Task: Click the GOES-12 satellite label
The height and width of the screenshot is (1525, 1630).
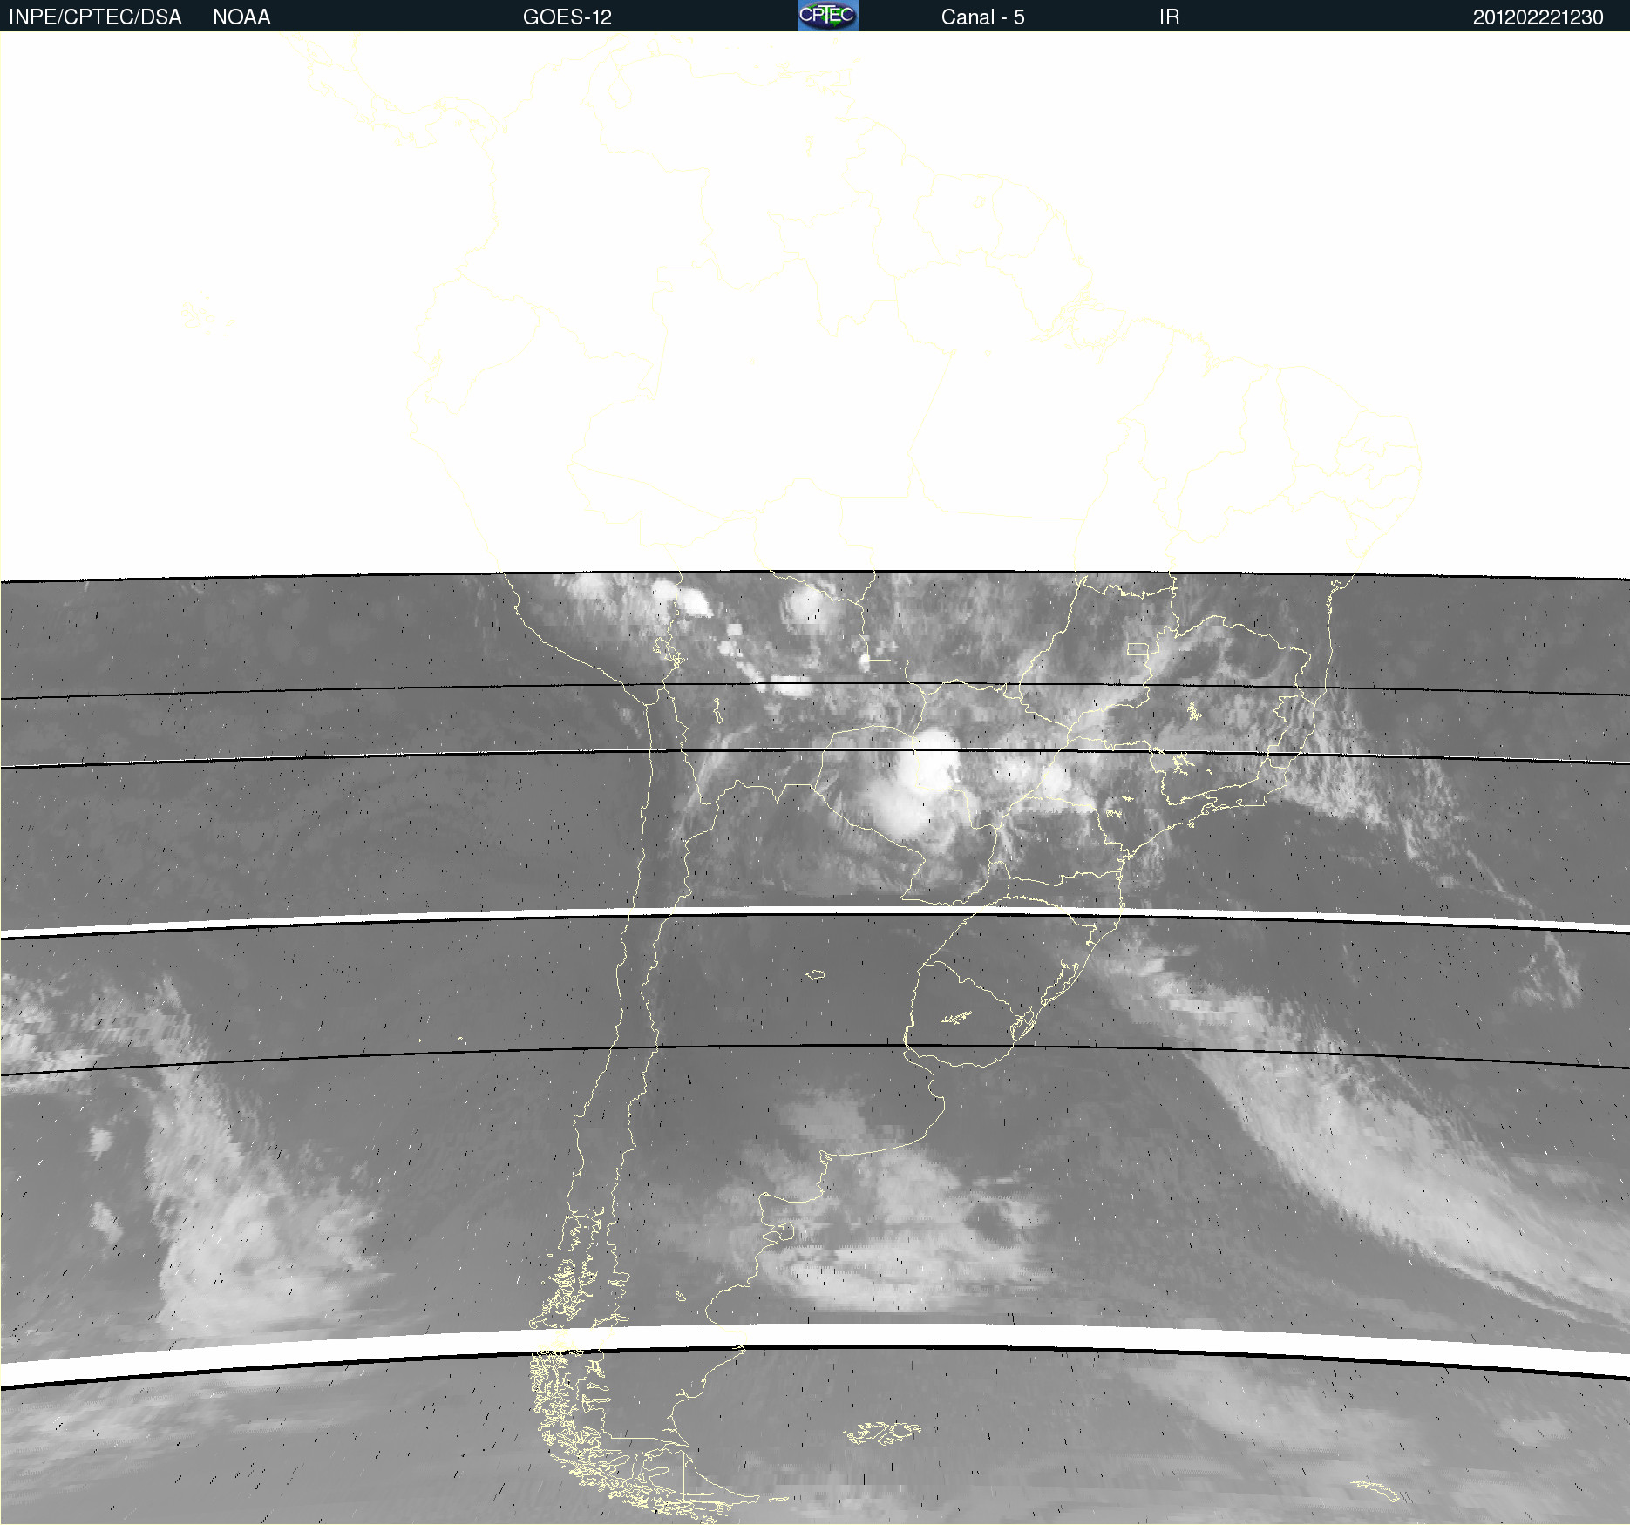Action: point(567,17)
